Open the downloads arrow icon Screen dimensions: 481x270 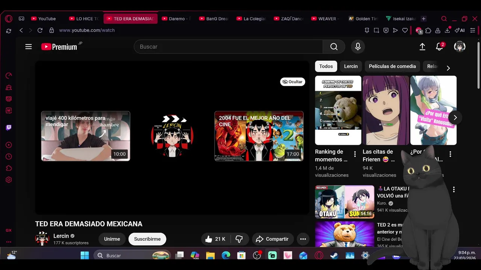[448, 30]
